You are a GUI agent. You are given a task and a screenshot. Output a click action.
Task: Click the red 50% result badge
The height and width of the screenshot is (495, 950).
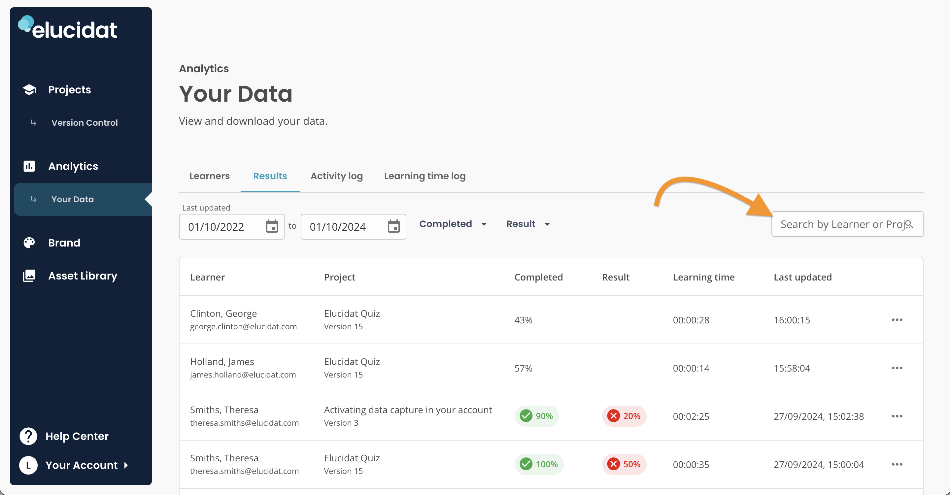[x=624, y=464]
